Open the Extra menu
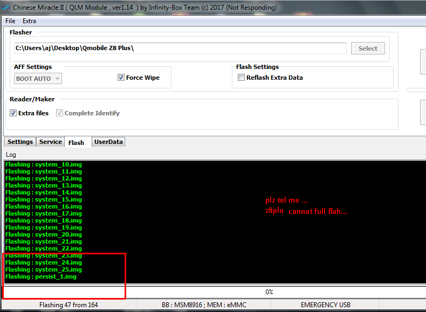This screenshot has width=426, height=312. point(29,21)
